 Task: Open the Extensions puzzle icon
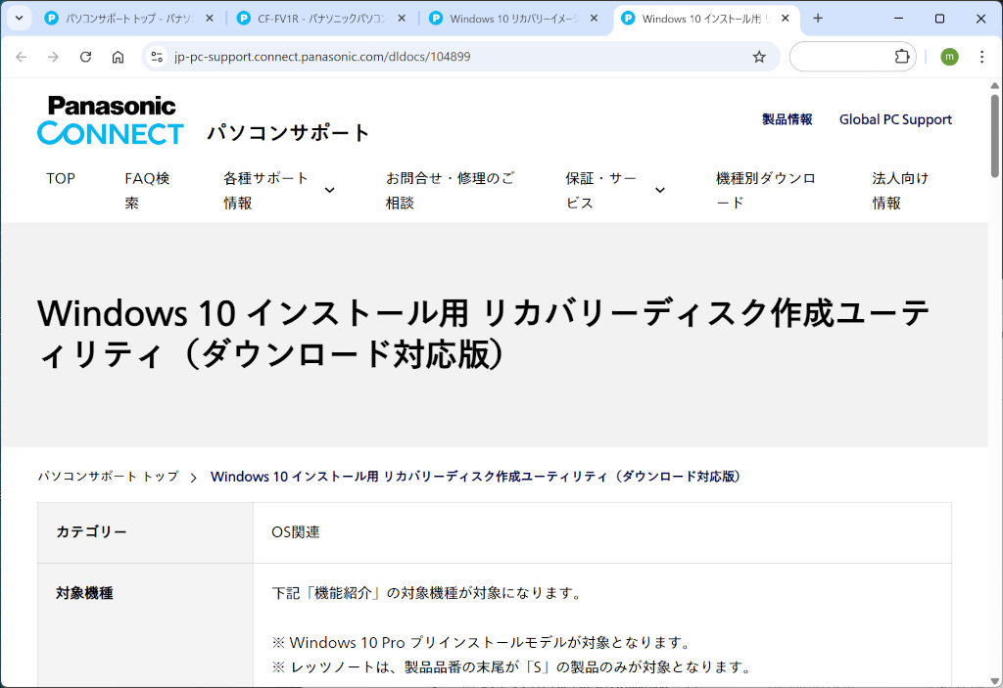pyautogui.click(x=902, y=56)
